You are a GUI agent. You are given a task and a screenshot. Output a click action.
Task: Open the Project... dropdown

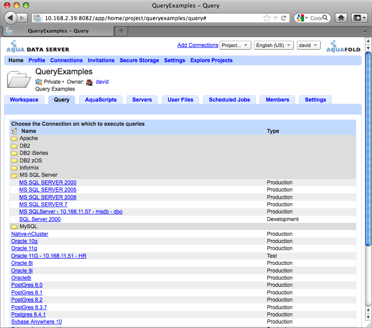point(235,45)
